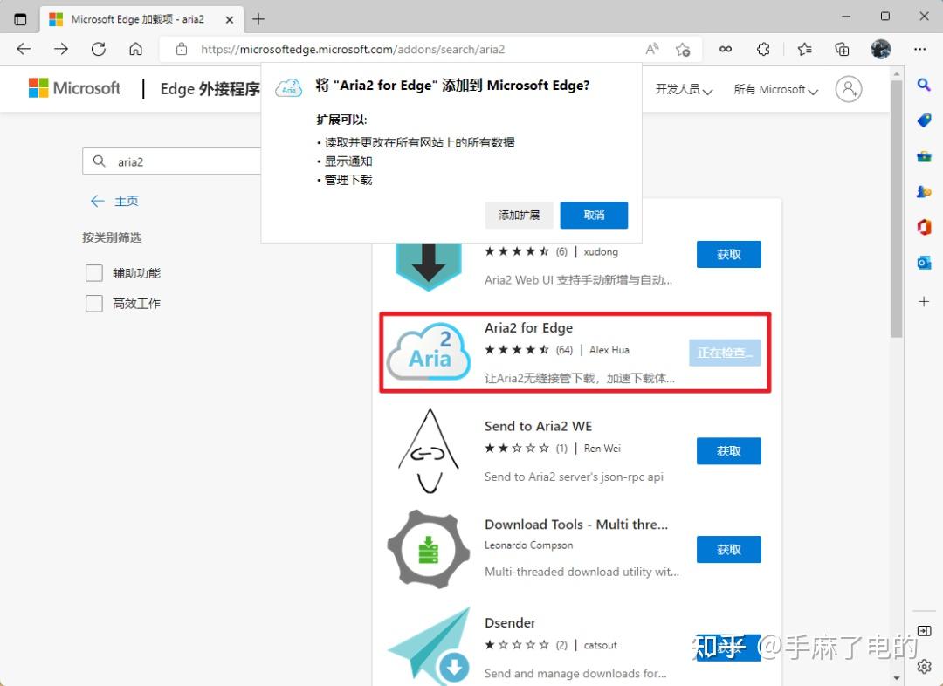Click author name Leonardo Compson
Viewport: 943px width, 686px height.
(528, 545)
